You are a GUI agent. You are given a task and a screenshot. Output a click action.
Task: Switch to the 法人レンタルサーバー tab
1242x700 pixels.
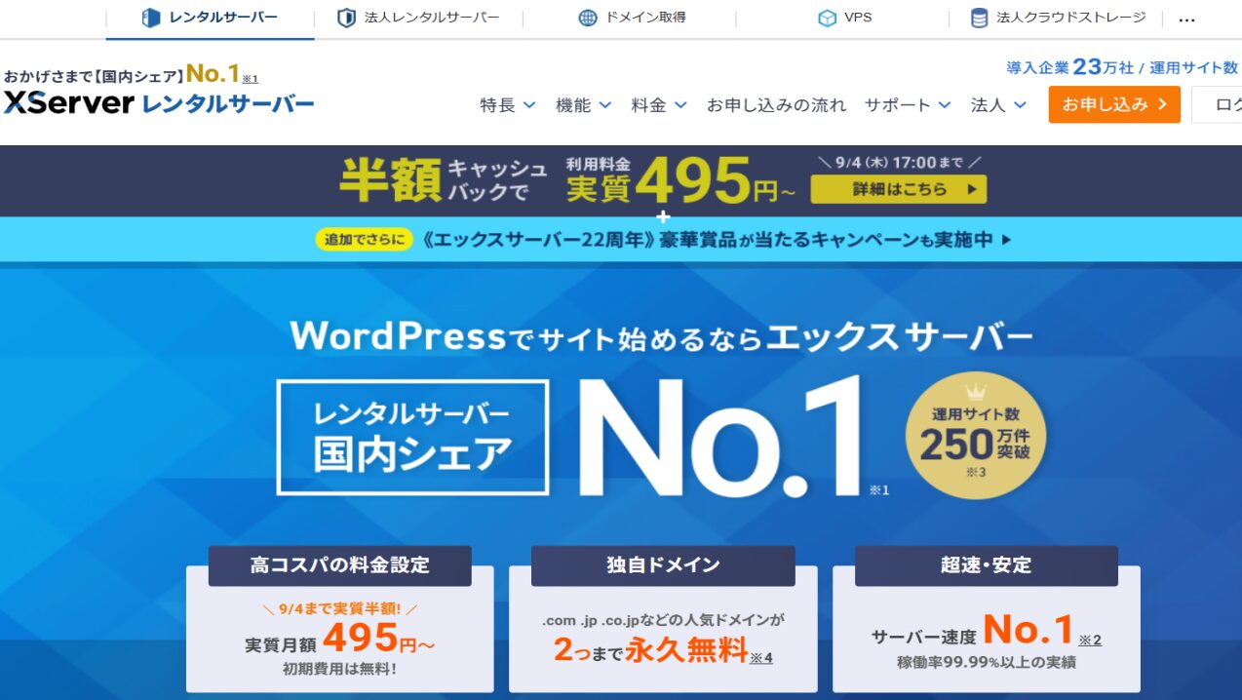(x=418, y=18)
